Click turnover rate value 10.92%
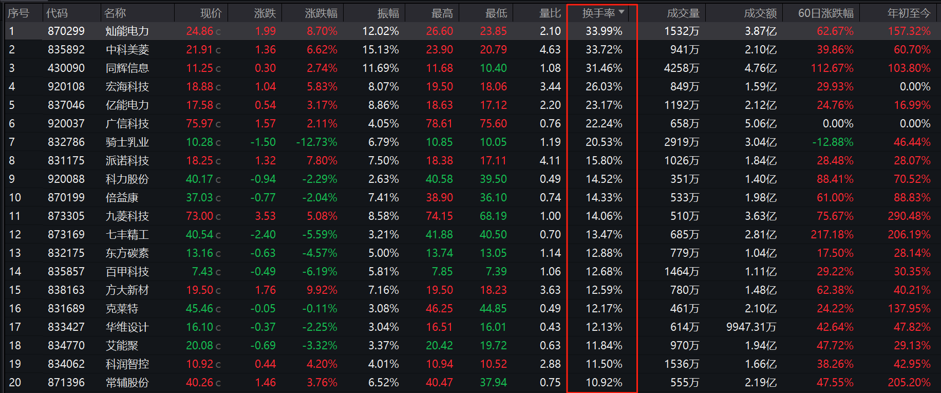Viewport: 941px width, 393px height. [604, 382]
